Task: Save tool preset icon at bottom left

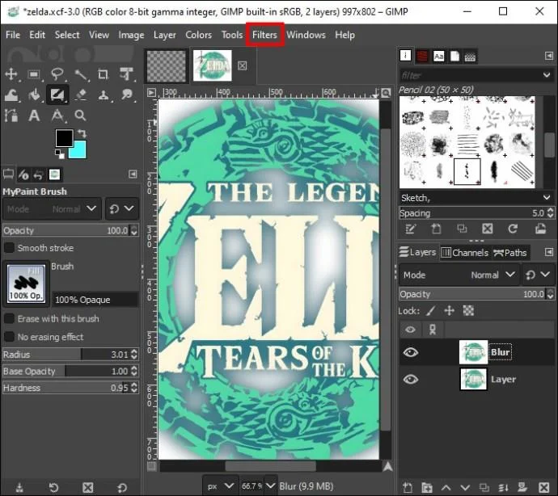Action: click(19, 487)
